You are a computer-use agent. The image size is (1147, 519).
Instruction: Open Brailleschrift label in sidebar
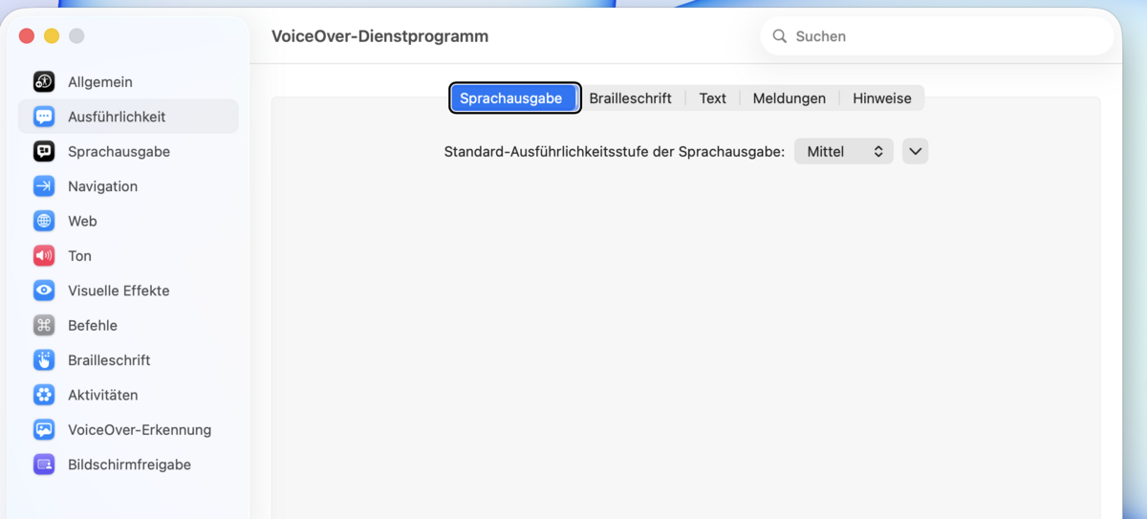109,360
